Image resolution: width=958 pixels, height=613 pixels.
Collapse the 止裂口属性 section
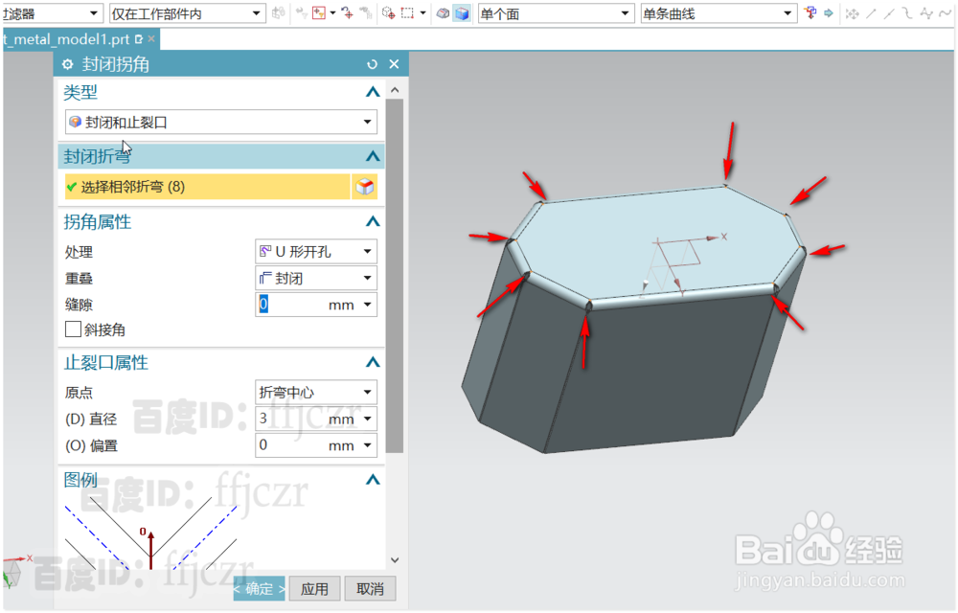pos(373,362)
